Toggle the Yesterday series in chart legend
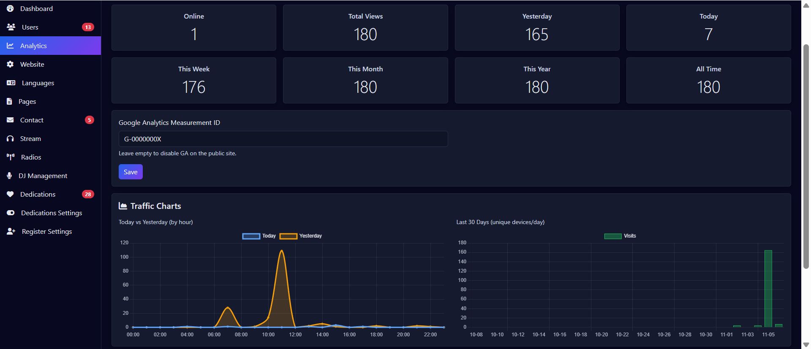This screenshot has width=811, height=349. tap(301, 236)
